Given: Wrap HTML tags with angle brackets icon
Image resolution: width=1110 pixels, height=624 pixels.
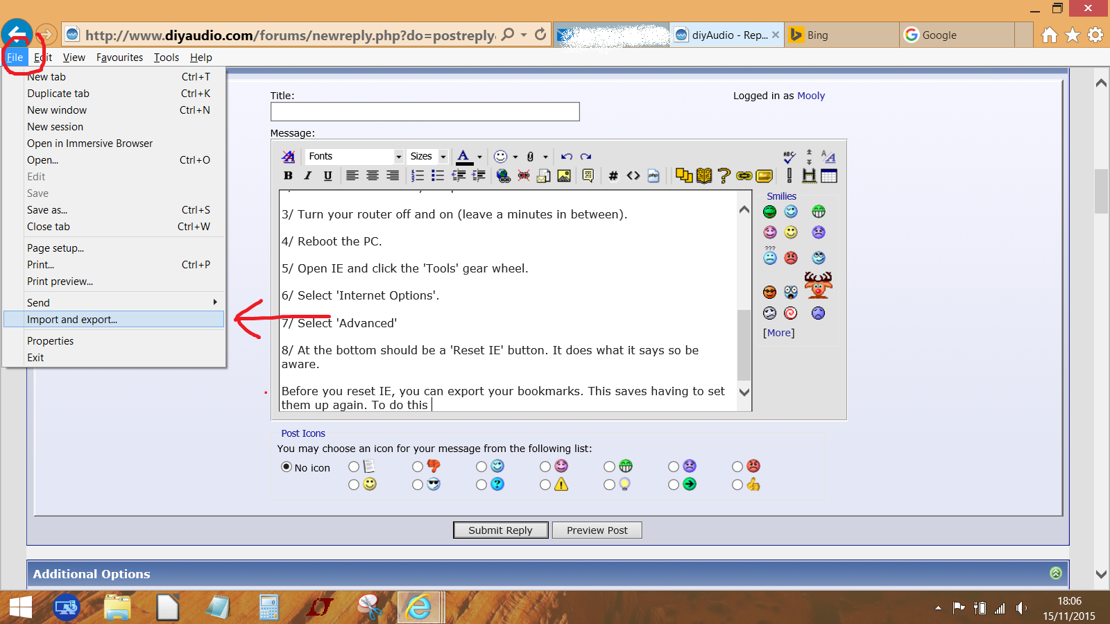Looking at the screenshot, I should click(x=633, y=176).
